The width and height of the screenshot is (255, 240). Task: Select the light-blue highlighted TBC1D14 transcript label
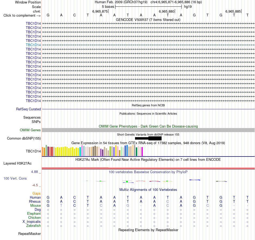click(33, 45)
